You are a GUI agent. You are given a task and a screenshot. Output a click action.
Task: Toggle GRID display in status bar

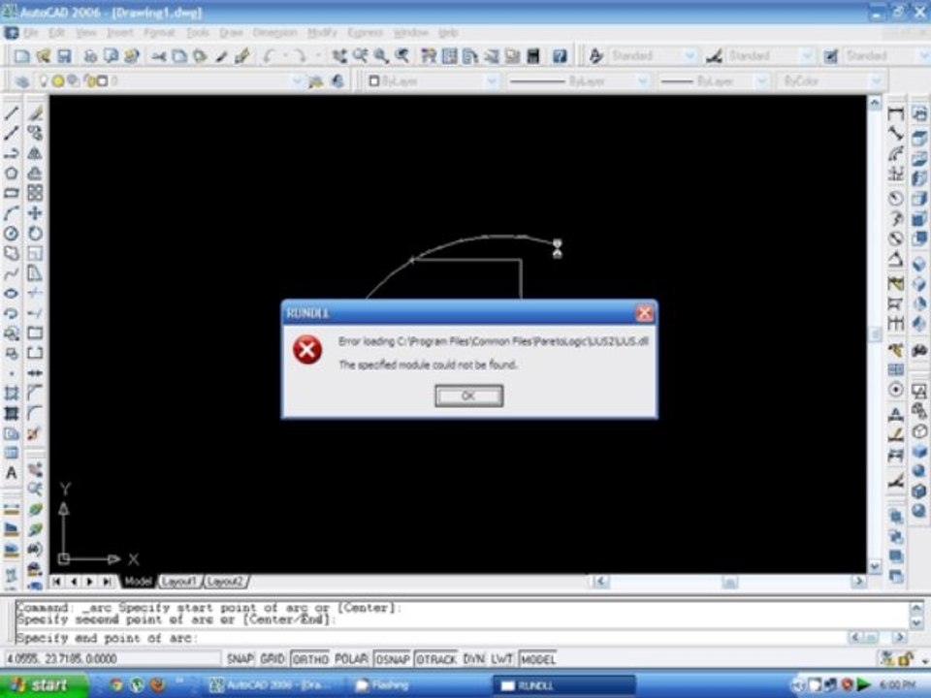273,659
